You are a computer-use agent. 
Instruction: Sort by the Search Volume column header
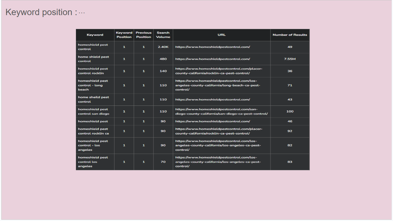point(163,35)
